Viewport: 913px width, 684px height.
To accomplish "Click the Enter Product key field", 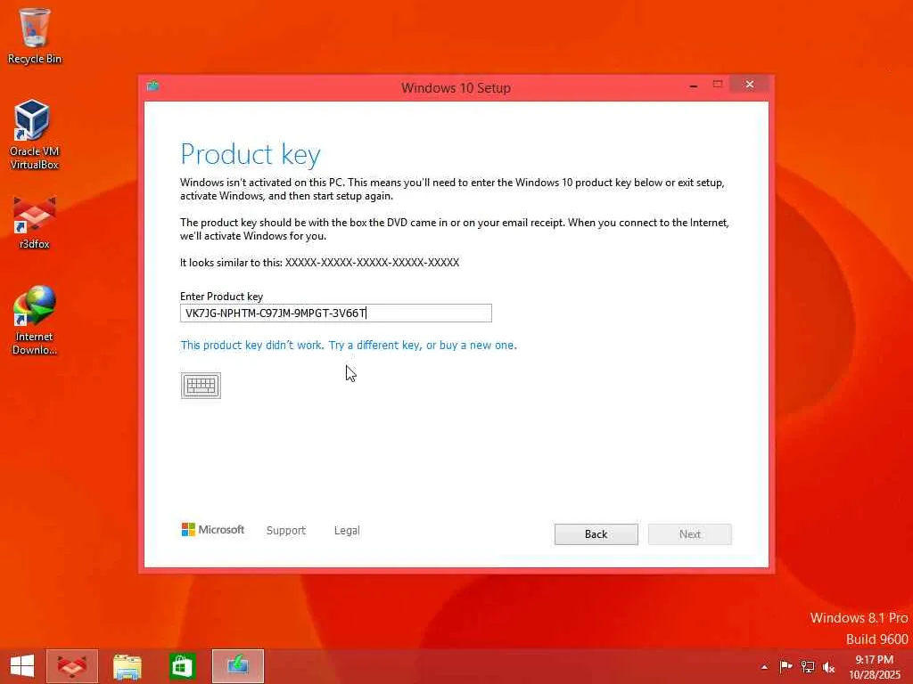I will tap(336, 313).
